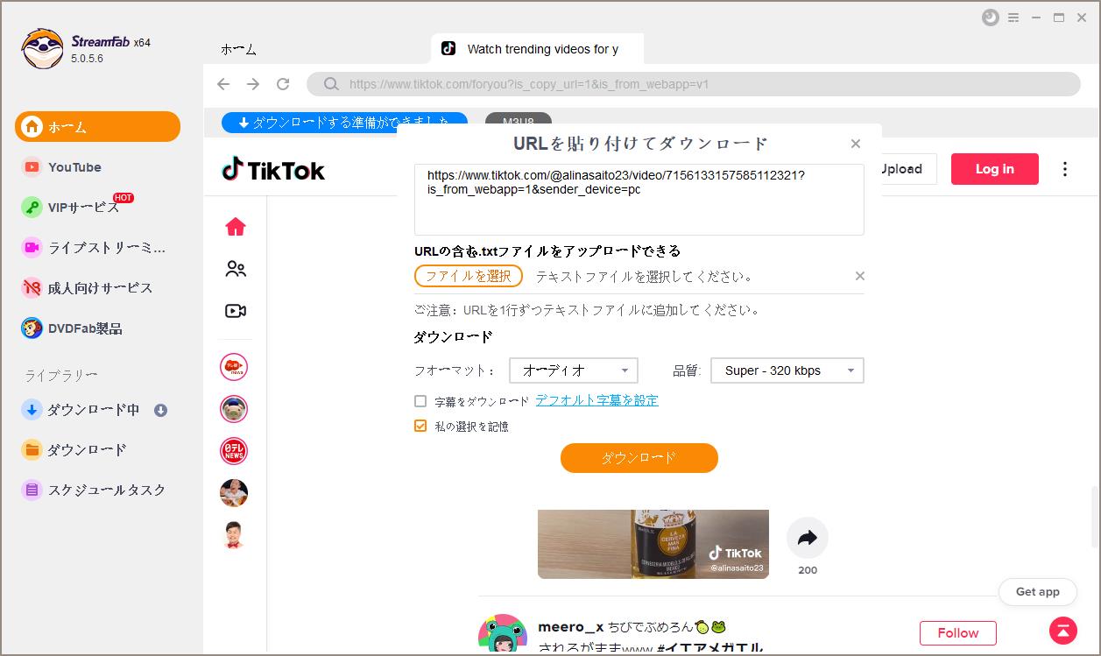Open StreamFab hamburger menu in title bar
The height and width of the screenshot is (656, 1101).
(1013, 18)
